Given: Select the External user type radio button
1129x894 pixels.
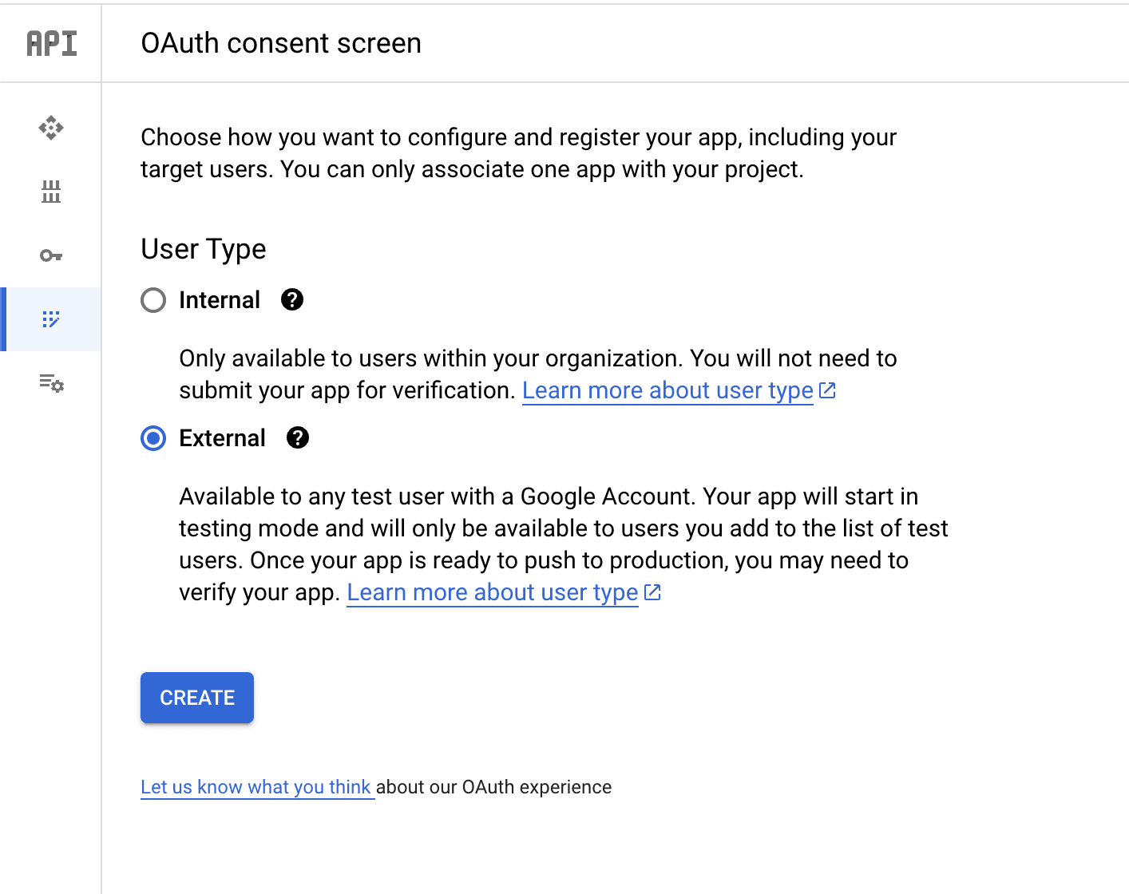Looking at the screenshot, I should click(x=153, y=438).
